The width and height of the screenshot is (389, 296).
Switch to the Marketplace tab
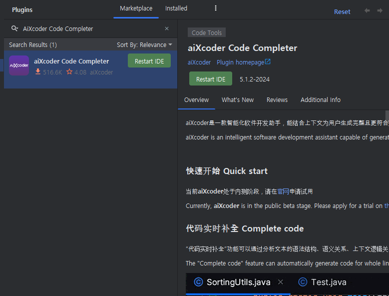tap(136, 8)
